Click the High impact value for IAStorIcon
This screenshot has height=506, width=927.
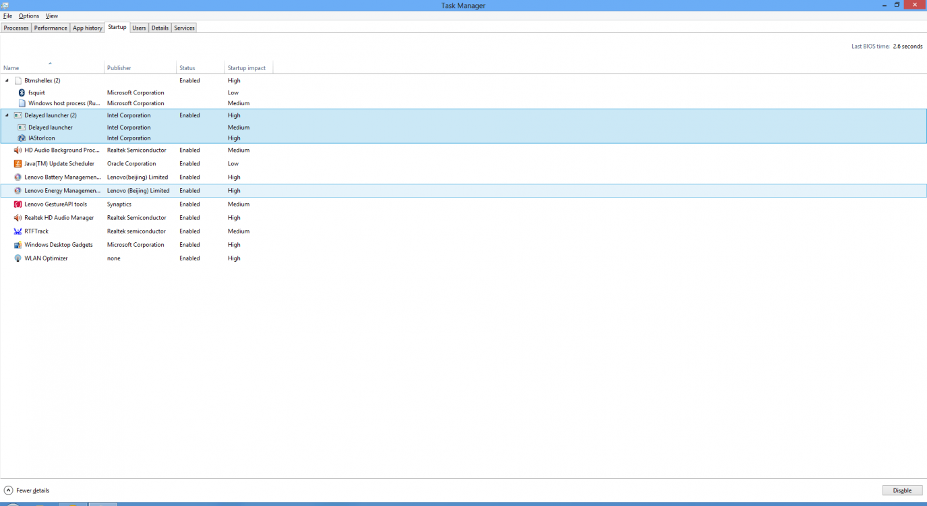(x=234, y=138)
